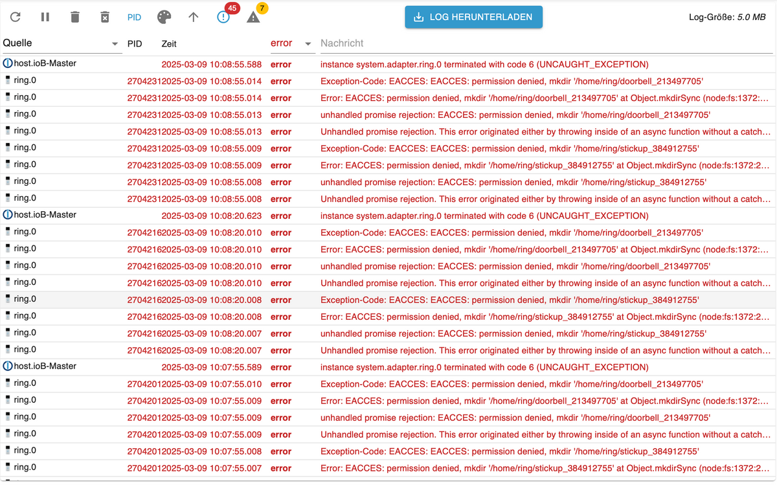Screen dimensions: 777x485
Task: Select timestamp 2025-03-09 10:08:20.623
Action: point(212,216)
